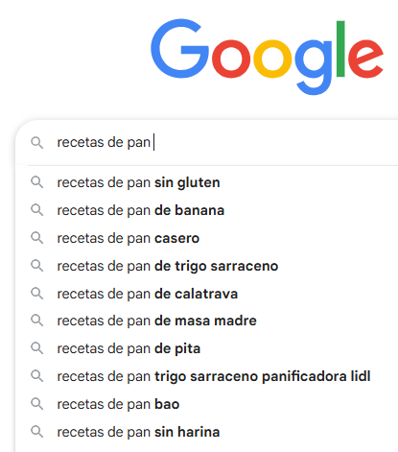The width and height of the screenshot is (398, 452).
Task: Choose suggestion 'recetas de pan de banana'
Action: coord(141,210)
